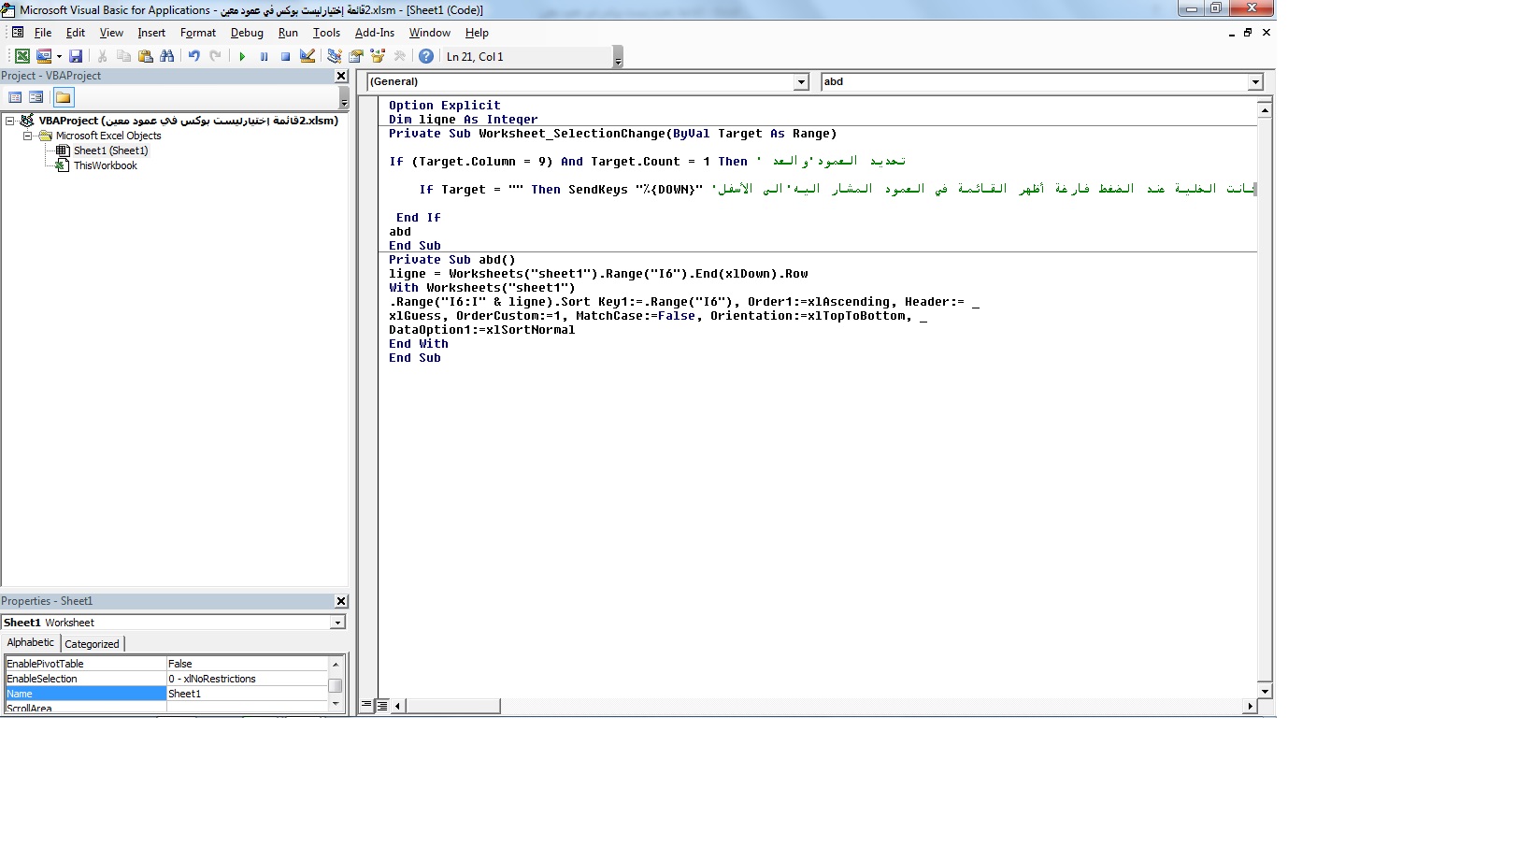Open the Tools menu

coord(326,33)
